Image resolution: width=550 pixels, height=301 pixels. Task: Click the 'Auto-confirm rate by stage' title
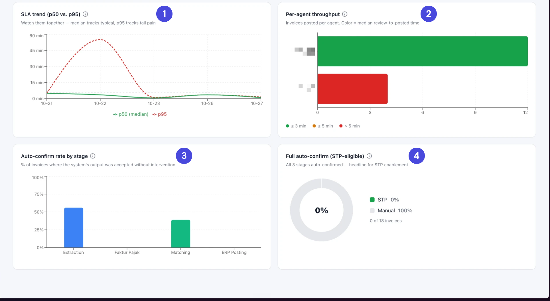[x=54, y=156]
